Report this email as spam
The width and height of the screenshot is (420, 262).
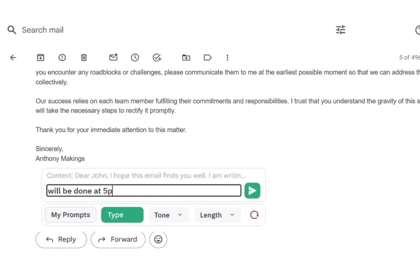click(62, 58)
